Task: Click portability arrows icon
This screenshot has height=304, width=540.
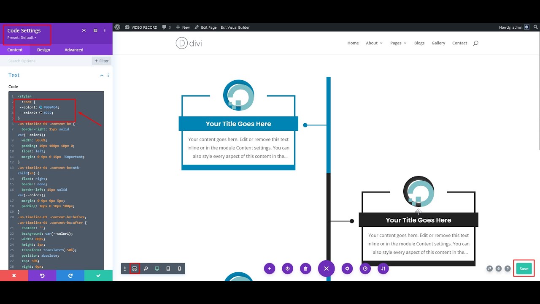Action: click(383, 269)
